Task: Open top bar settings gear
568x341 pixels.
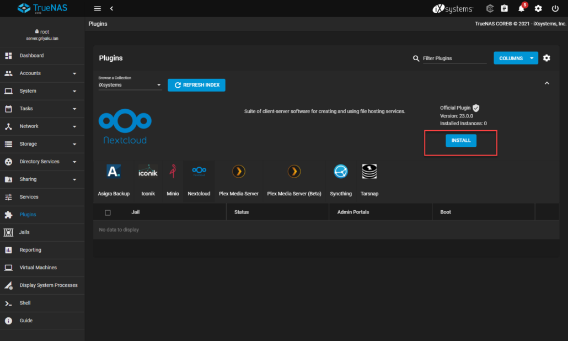Action: point(538,8)
